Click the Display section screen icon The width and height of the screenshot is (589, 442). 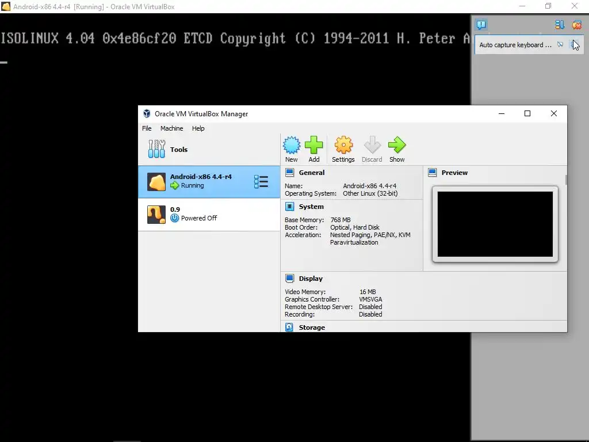(x=290, y=279)
